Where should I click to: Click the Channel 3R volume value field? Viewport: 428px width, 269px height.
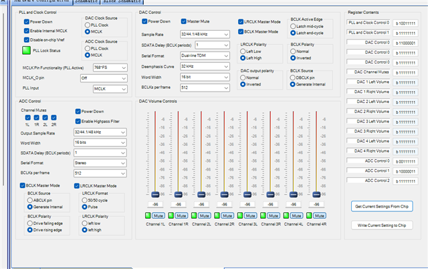pos(270,205)
